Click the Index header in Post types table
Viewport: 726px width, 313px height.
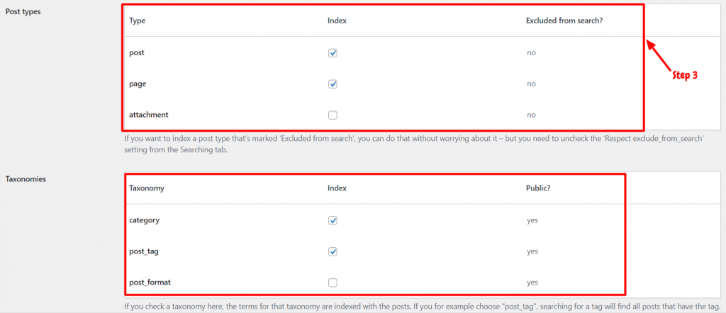coord(337,21)
